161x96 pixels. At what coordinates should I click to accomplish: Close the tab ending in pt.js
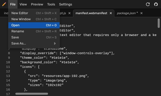69,13
